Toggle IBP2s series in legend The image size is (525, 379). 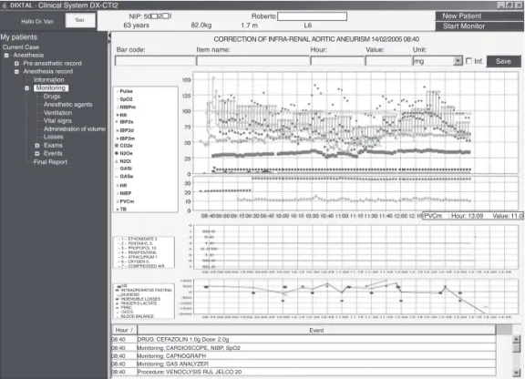(126, 122)
